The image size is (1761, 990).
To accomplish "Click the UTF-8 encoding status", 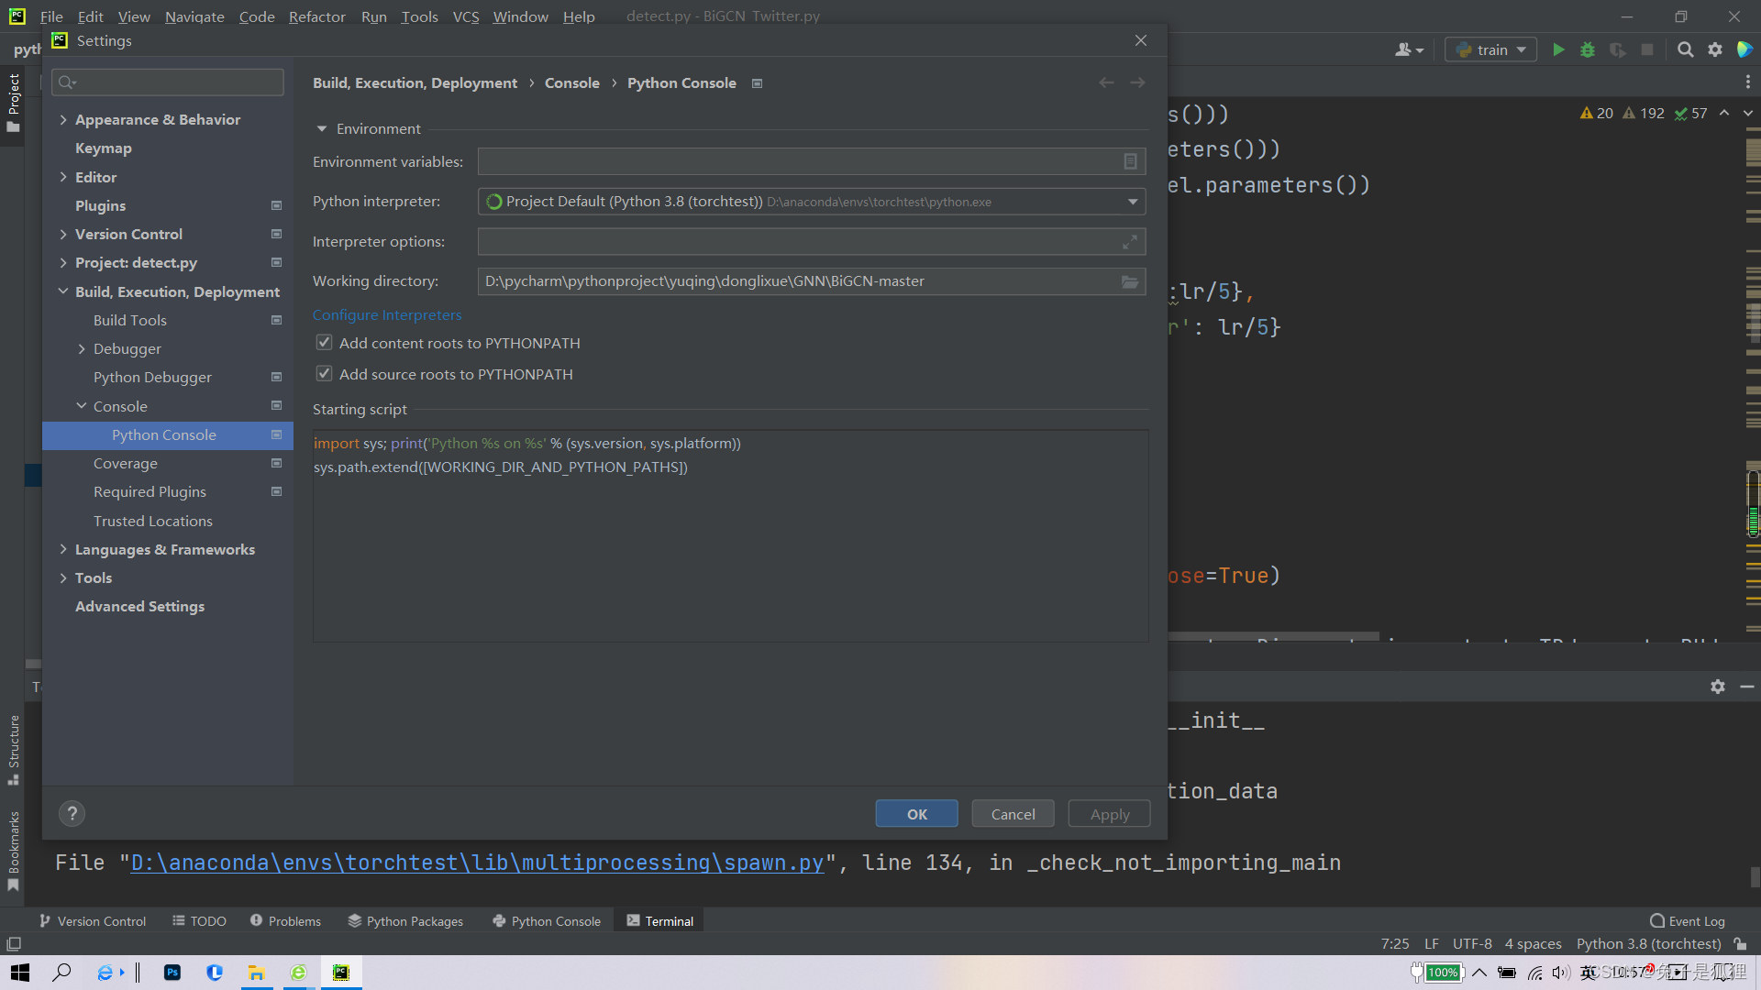I will pyautogui.click(x=1472, y=944).
